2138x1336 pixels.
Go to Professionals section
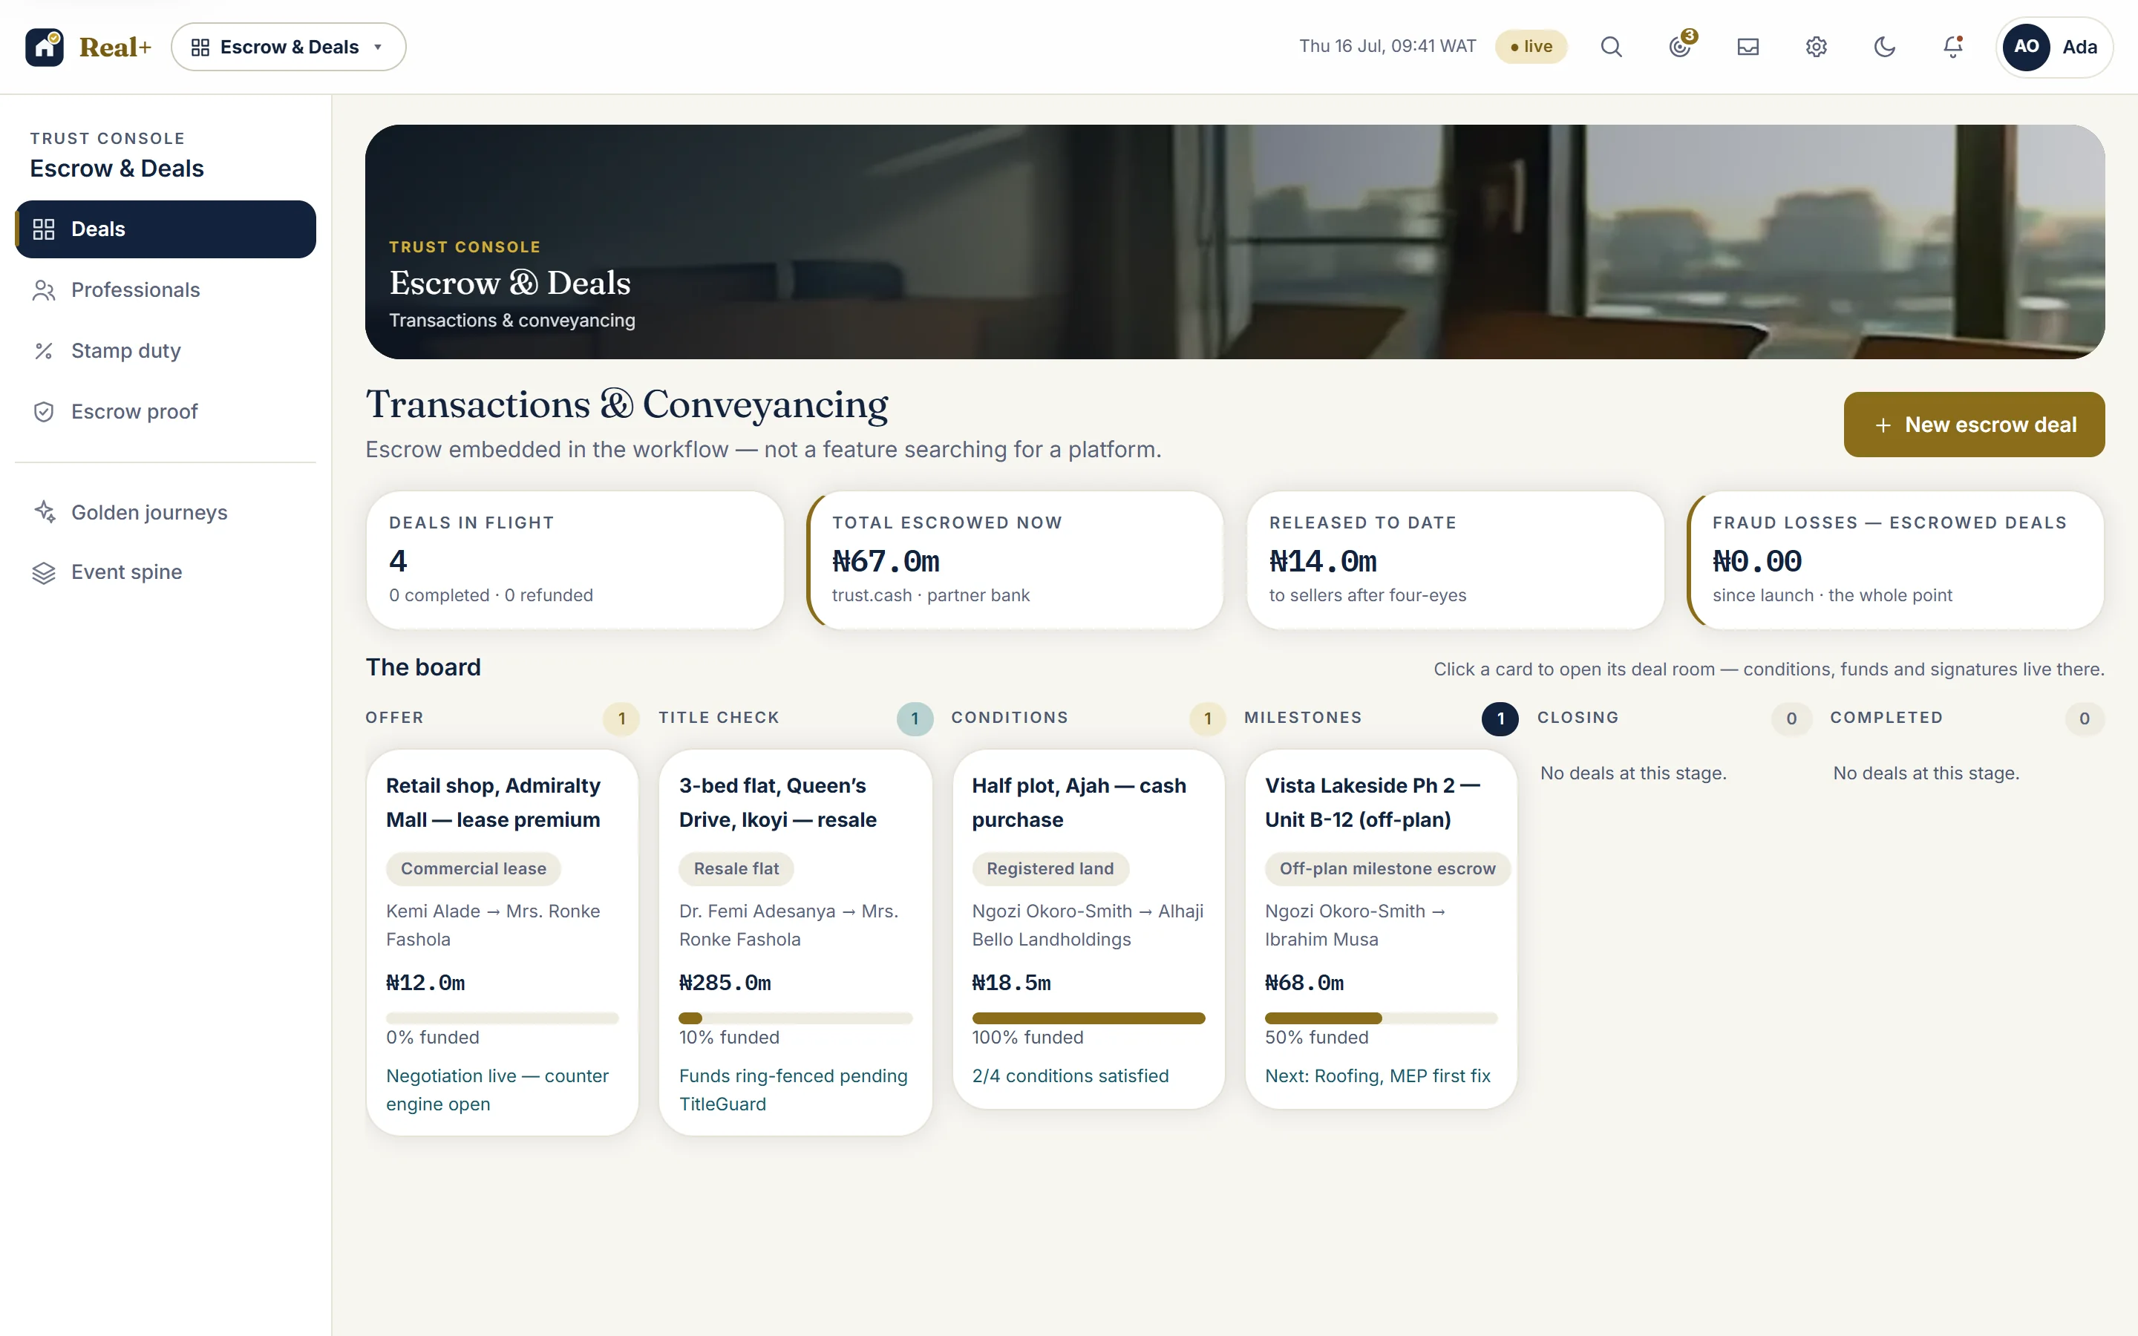point(166,291)
